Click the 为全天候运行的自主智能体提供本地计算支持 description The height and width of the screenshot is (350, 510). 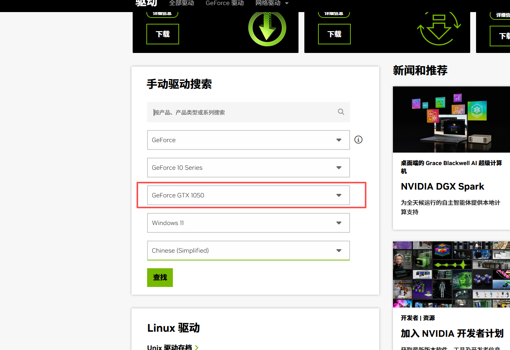pos(450,207)
